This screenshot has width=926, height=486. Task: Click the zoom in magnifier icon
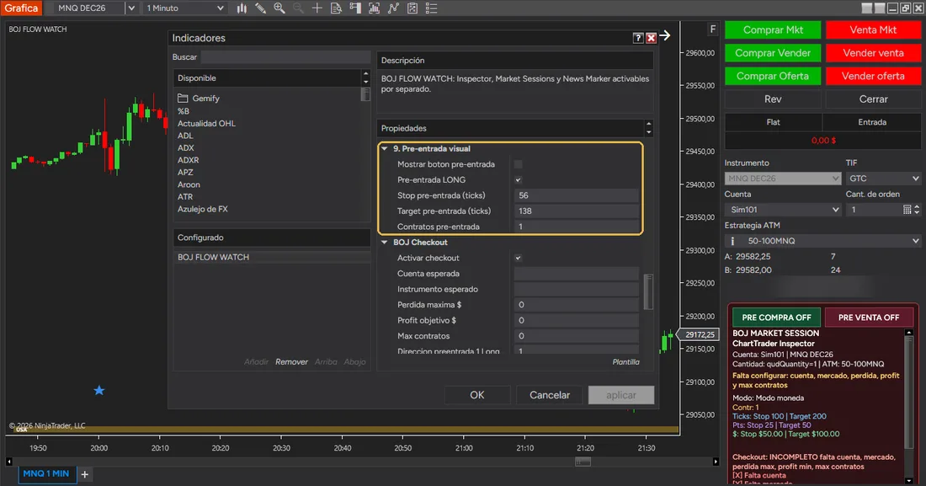click(x=279, y=8)
